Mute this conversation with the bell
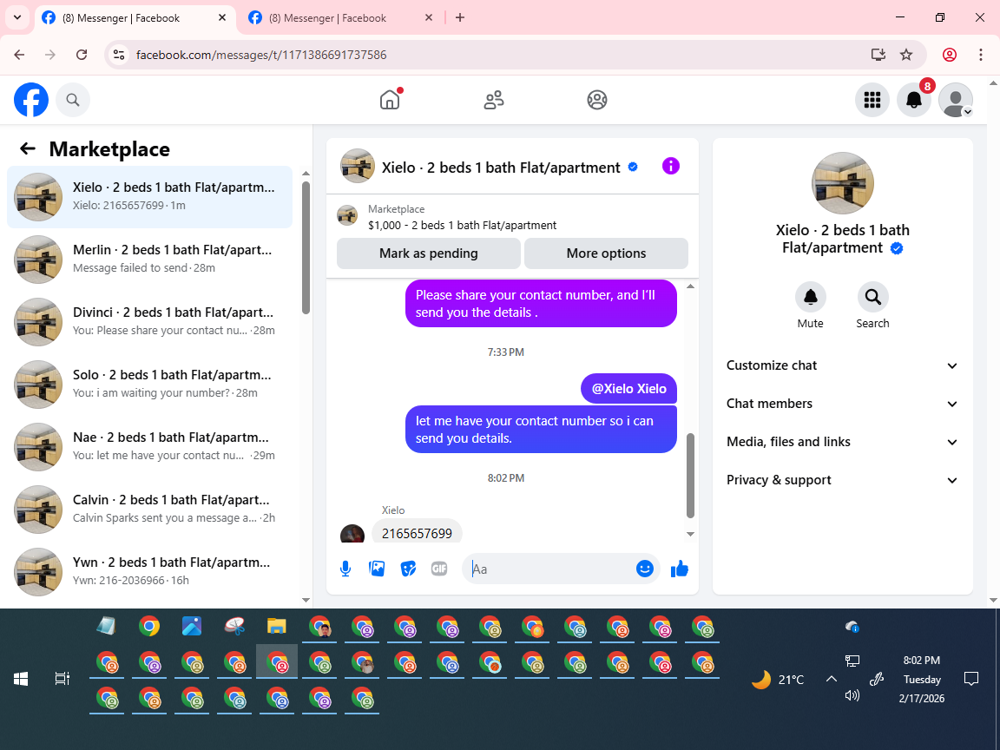 [811, 297]
